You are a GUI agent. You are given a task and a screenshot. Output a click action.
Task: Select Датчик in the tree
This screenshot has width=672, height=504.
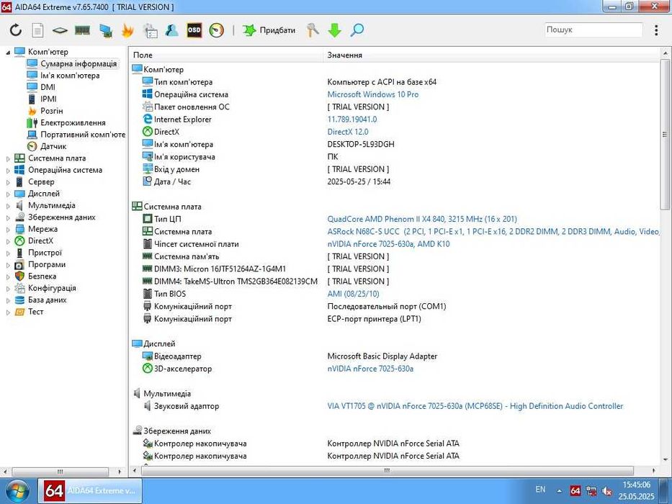tap(53, 146)
